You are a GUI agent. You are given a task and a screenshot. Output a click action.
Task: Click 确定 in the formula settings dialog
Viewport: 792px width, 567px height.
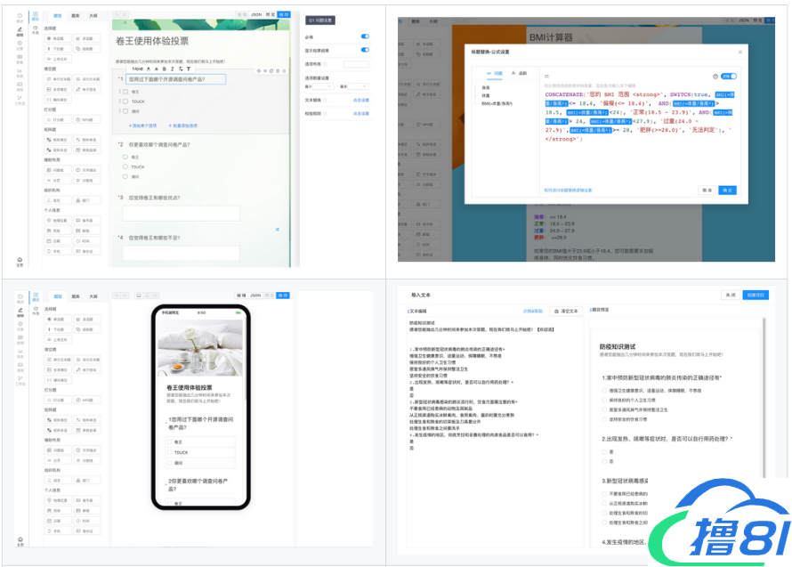727,190
